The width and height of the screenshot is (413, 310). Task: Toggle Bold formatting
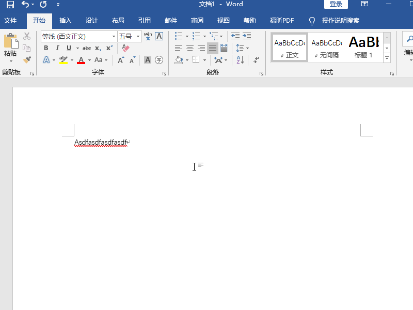46,48
